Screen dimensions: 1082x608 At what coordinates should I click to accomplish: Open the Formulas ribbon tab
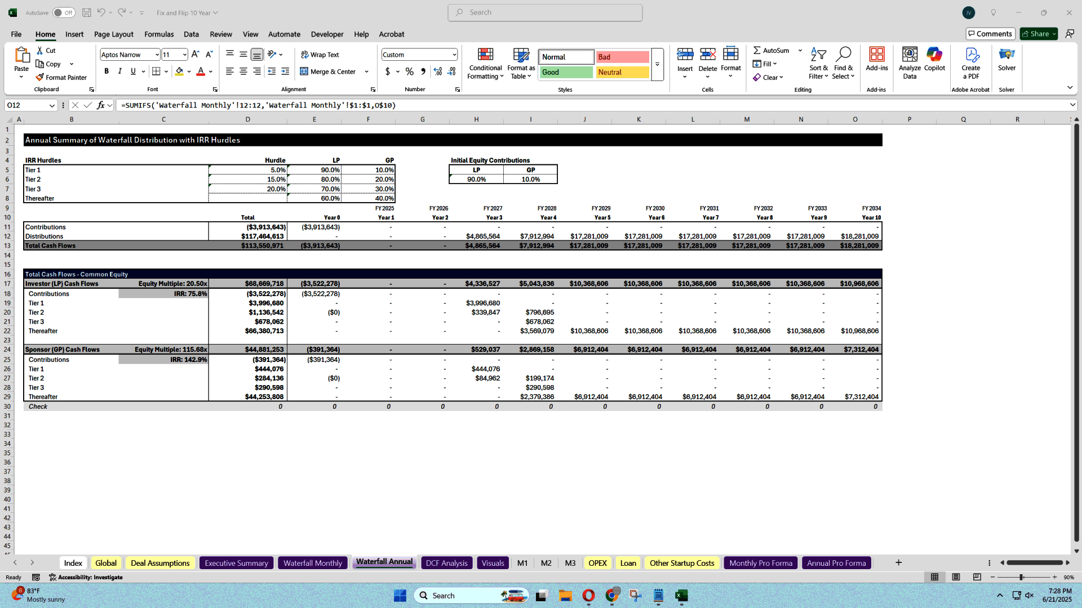click(x=159, y=34)
